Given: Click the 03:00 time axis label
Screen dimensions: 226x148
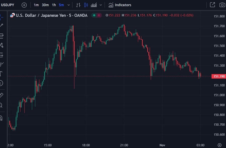Looking at the screenshot, I should click(x=200, y=145).
